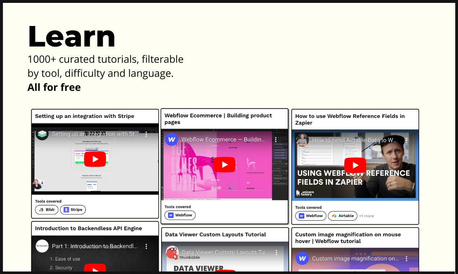Click the All for free text
Screen dimensions: 458x274
click(x=54, y=87)
